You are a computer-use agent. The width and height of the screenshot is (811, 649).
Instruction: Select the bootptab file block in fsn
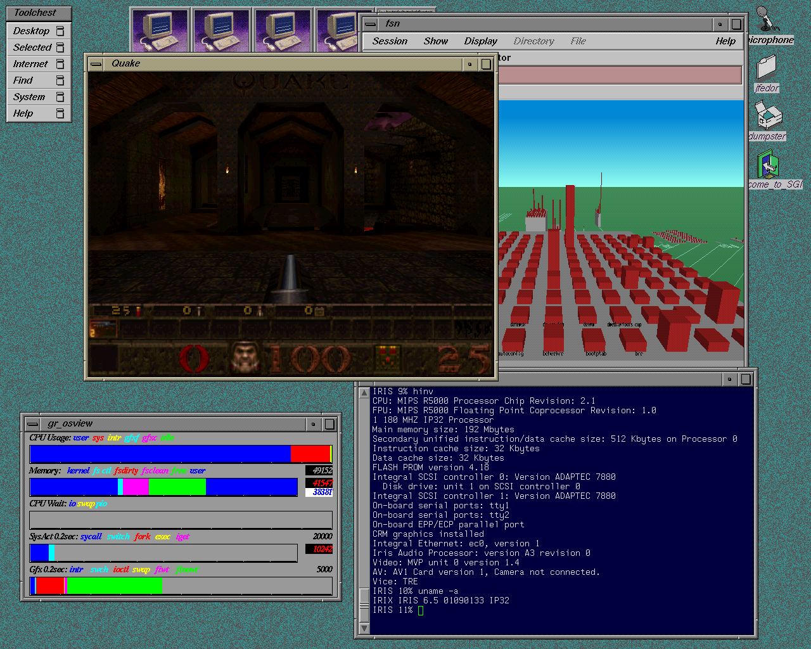tap(593, 338)
